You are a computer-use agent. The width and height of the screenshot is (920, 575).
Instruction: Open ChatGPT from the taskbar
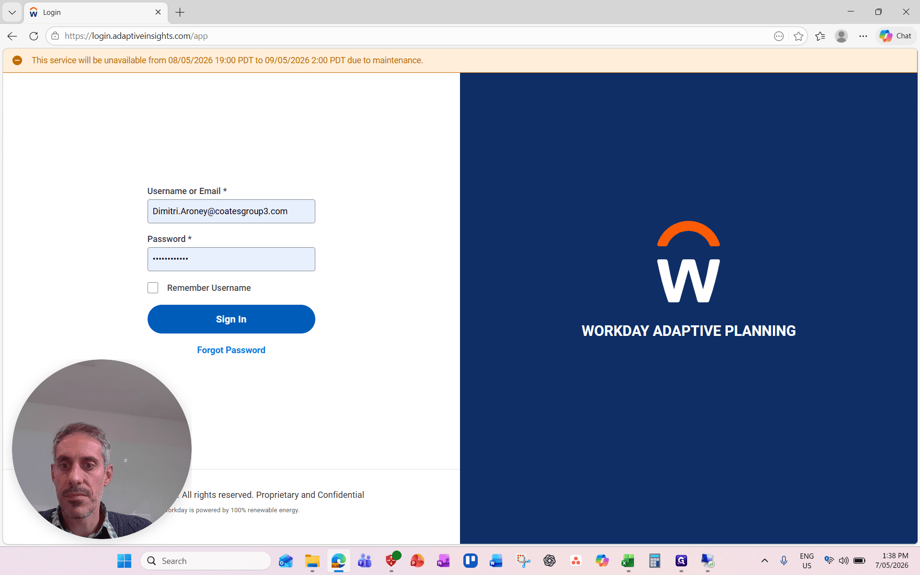(x=550, y=561)
